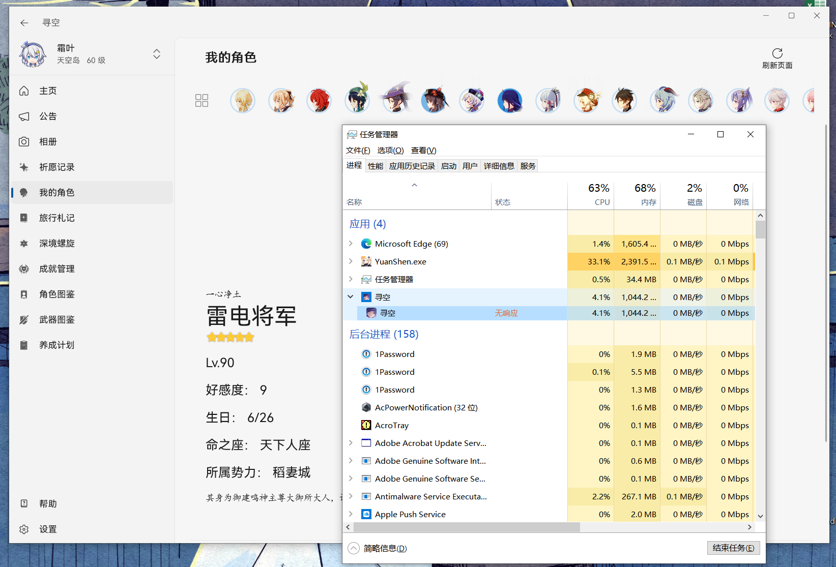Open the 旅行札记 travel journal
Image resolution: width=836 pixels, height=567 pixels.
coord(56,218)
